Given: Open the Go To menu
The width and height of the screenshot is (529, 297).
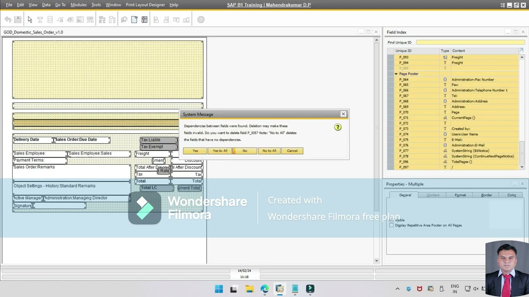Looking at the screenshot, I should 60,5.
